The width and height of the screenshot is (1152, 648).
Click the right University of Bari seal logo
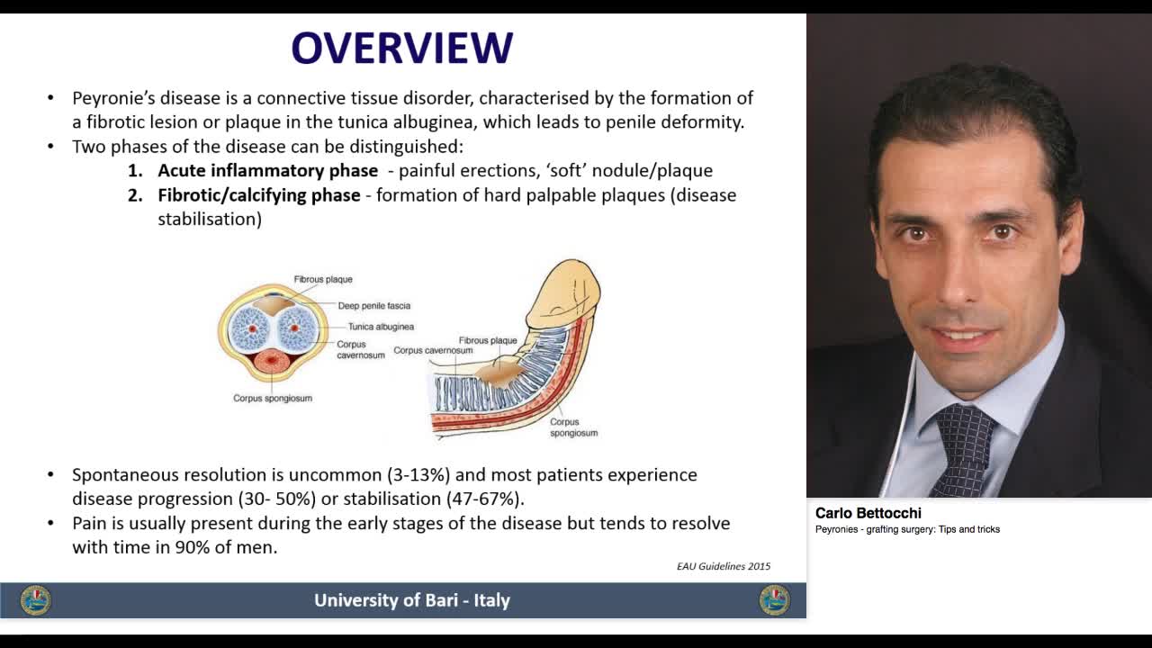point(774,600)
